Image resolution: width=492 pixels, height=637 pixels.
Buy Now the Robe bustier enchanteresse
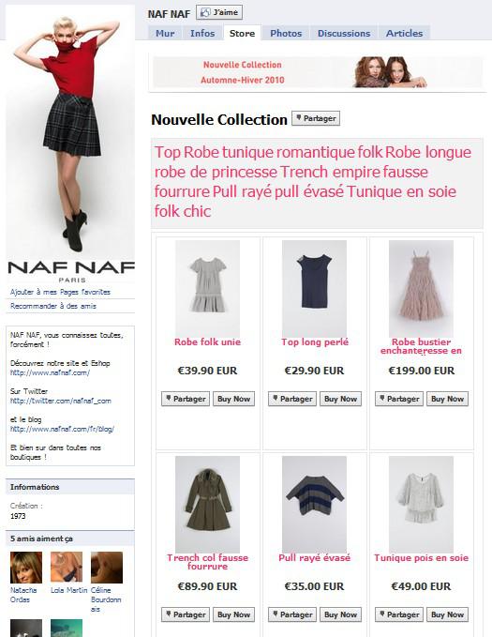point(447,399)
